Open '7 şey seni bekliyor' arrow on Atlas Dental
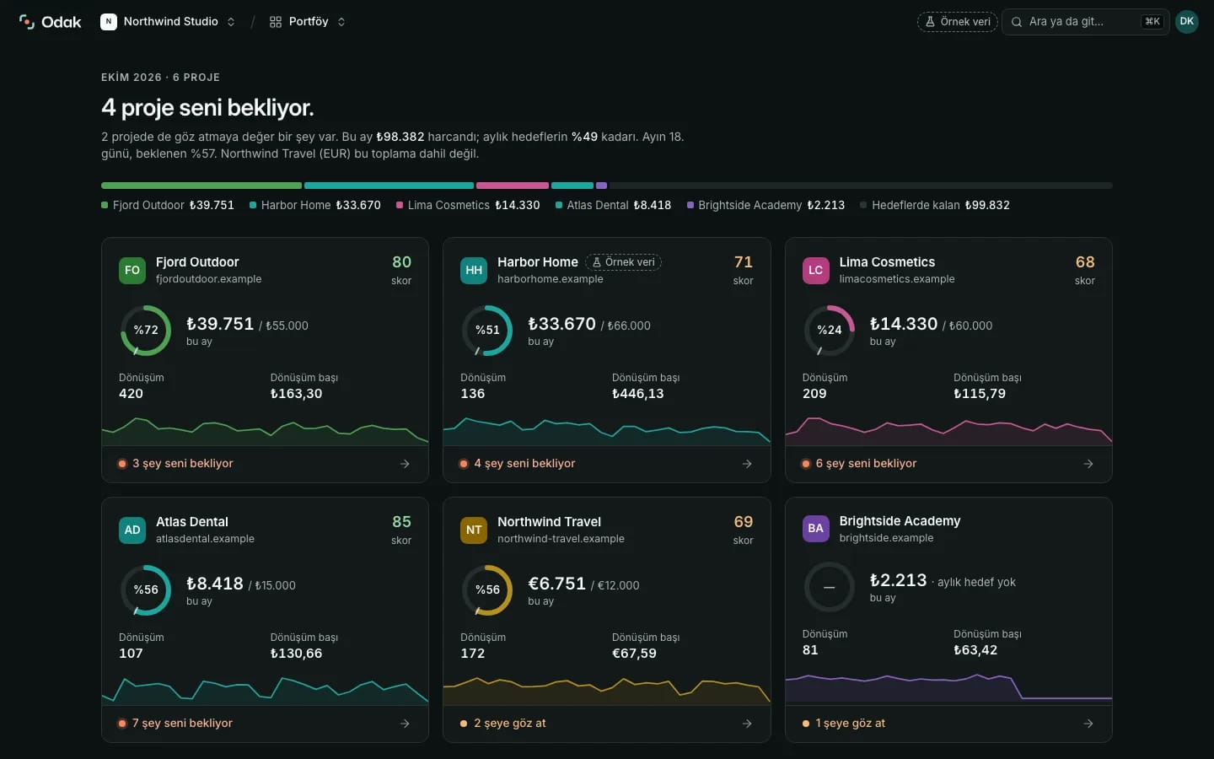Screen dimensions: 1214x759 click(405, 724)
